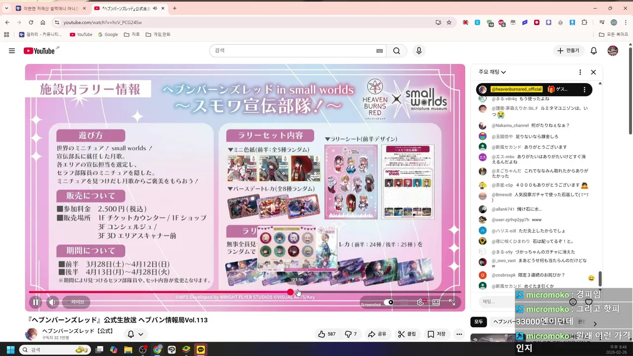The width and height of the screenshot is (633, 356).
Task: Open the Windows Start menu
Action: [10, 350]
